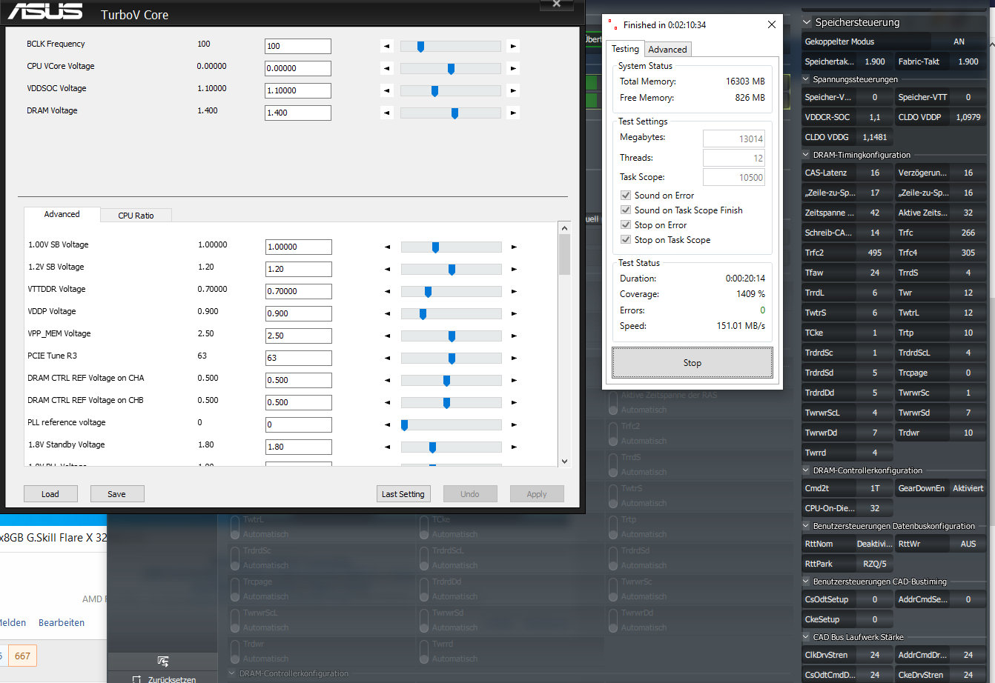
Task: Click the DRAM Voltage input field
Action: click(298, 113)
